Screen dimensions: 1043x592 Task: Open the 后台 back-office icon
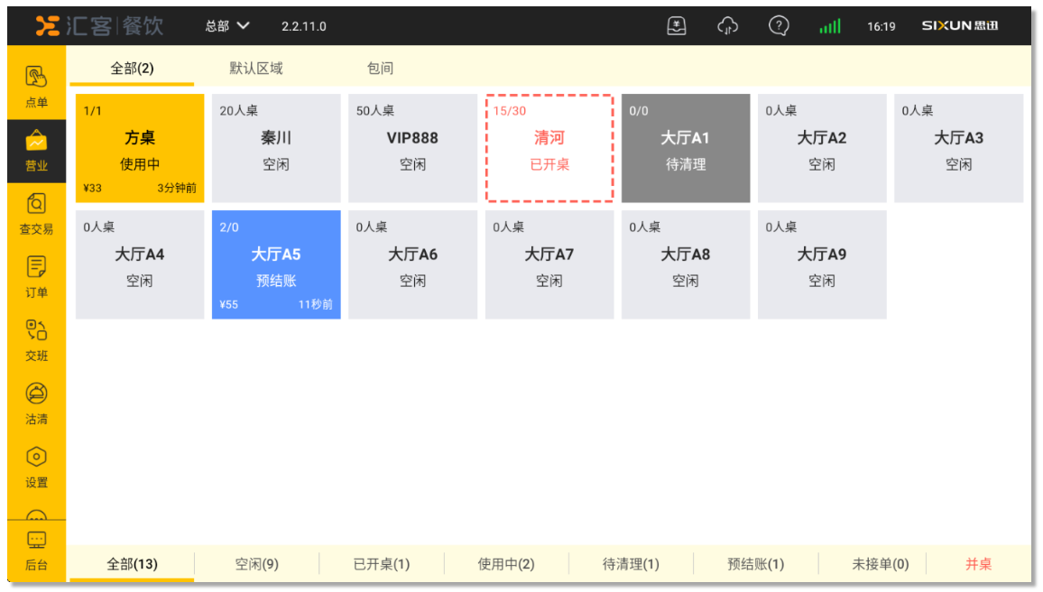[36, 541]
